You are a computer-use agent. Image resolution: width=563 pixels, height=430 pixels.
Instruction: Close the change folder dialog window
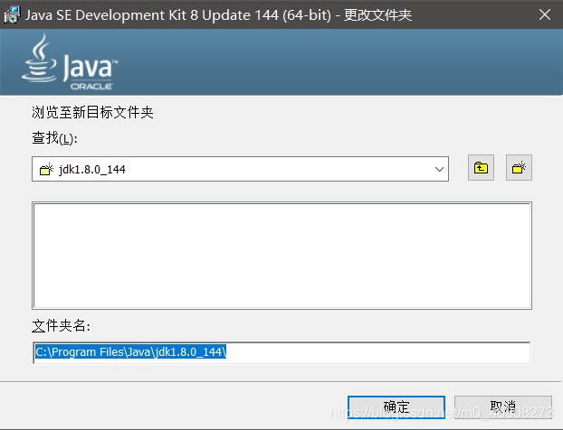tap(545, 14)
